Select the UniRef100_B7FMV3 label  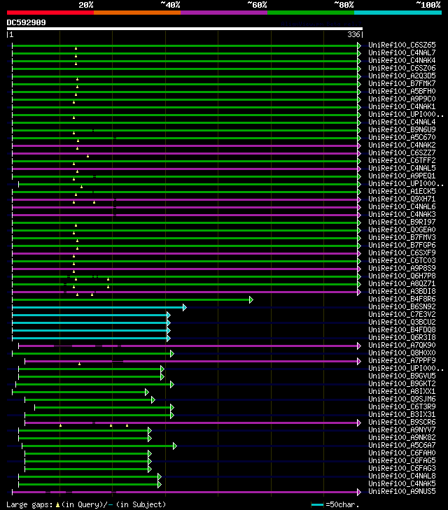402,237
